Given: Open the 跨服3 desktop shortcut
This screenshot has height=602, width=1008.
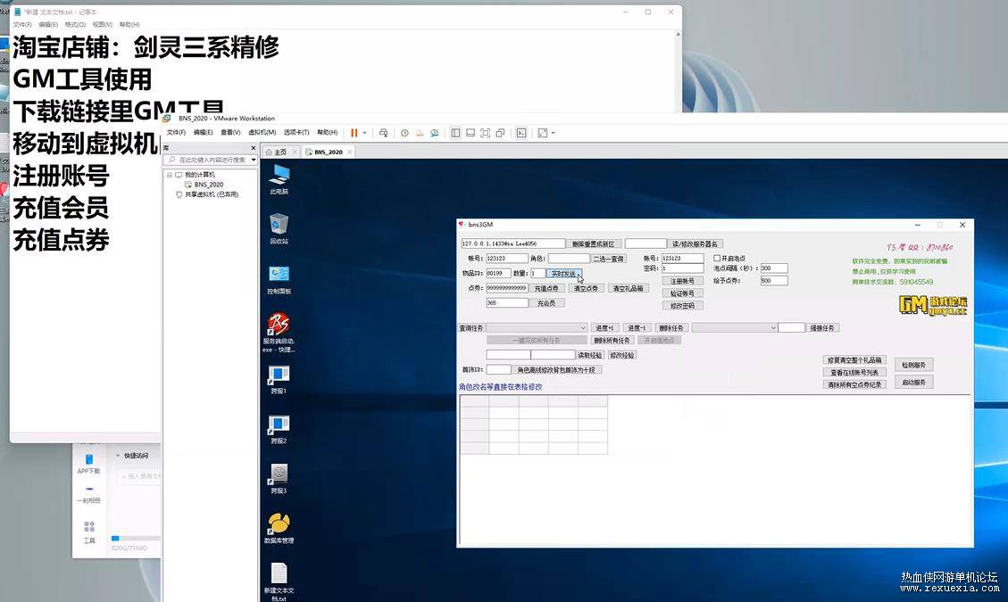Looking at the screenshot, I should click(279, 479).
